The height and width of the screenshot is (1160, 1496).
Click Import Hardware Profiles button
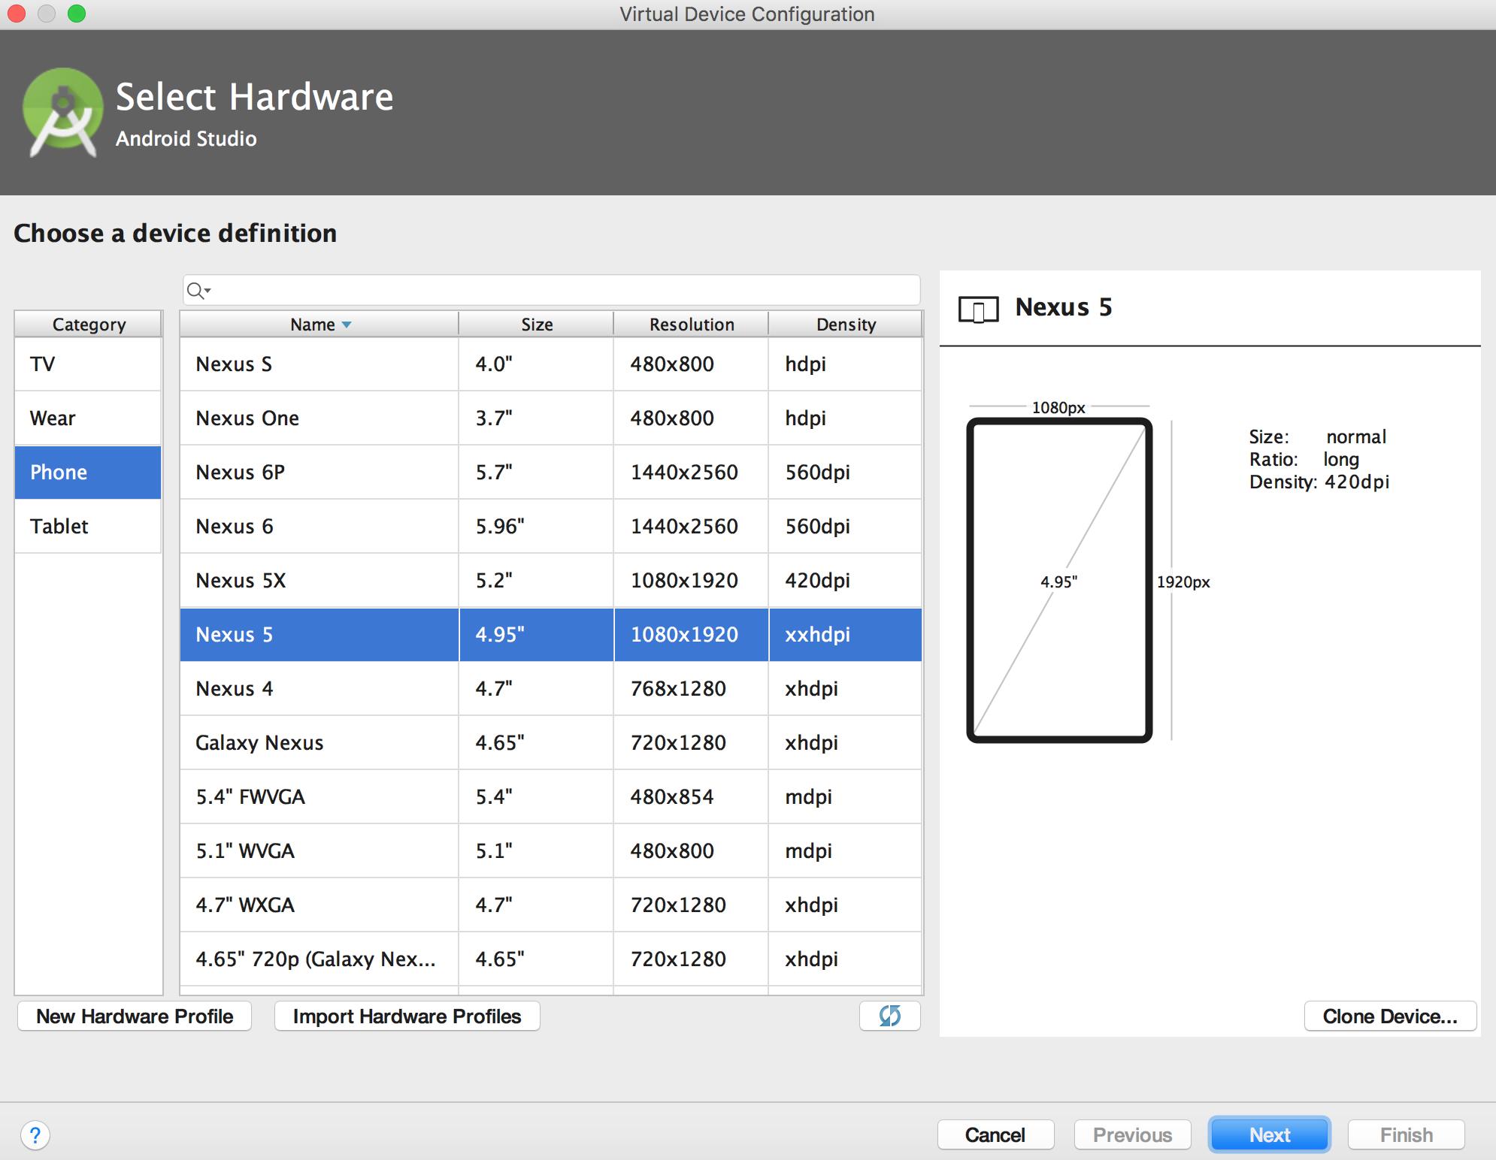[x=407, y=1016]
